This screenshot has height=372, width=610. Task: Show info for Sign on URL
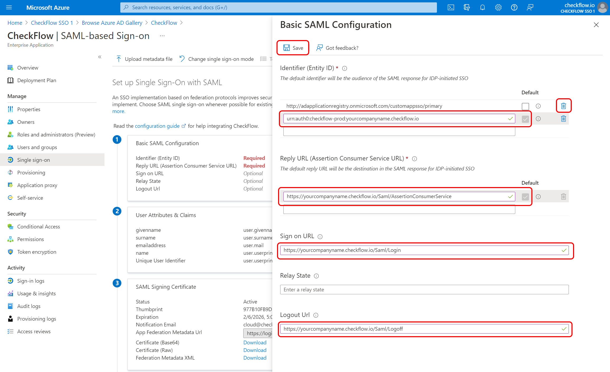[x=320, y=237]
